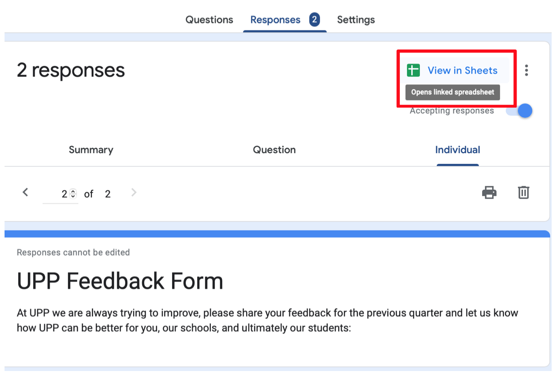This screenshot has height=376, width=558.
Task: Click the green Sheets icon
Action: pyautogui.click(x=413, y=70)
